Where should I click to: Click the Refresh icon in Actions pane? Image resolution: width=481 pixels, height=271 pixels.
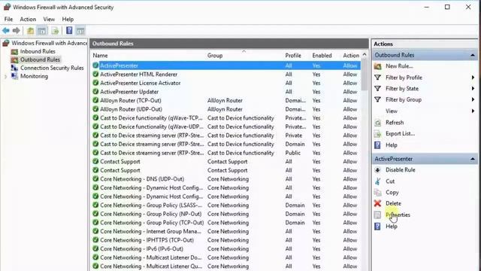tap(377, 122)
